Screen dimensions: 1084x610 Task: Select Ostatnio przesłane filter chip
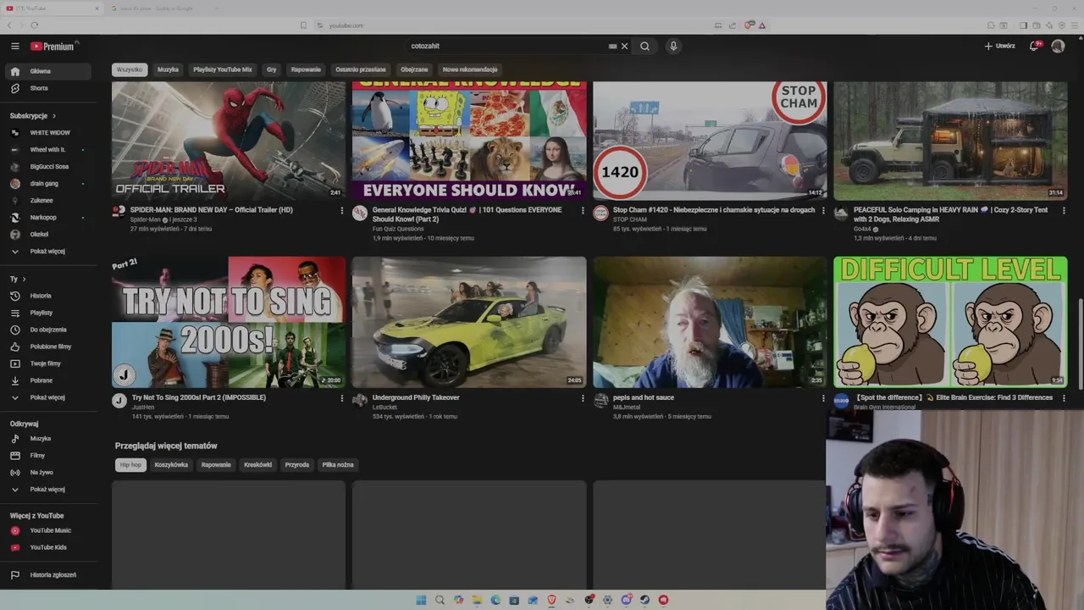pos(361,69)
